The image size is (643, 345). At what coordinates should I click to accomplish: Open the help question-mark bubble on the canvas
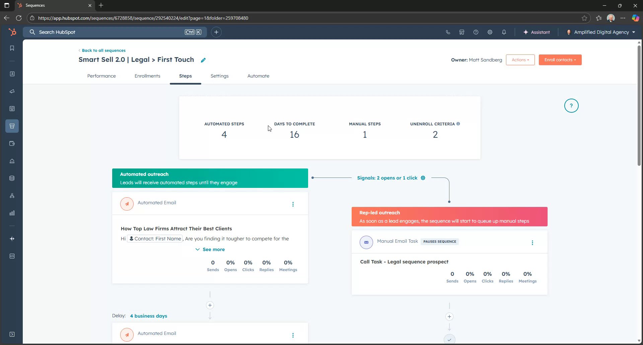(571, 106)
